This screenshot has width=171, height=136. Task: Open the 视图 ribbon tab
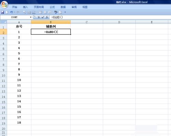coord(85,7)
